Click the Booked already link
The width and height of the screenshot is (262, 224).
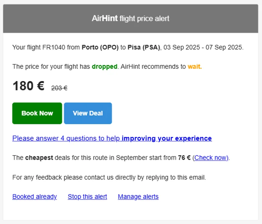[x=35, y=197]
